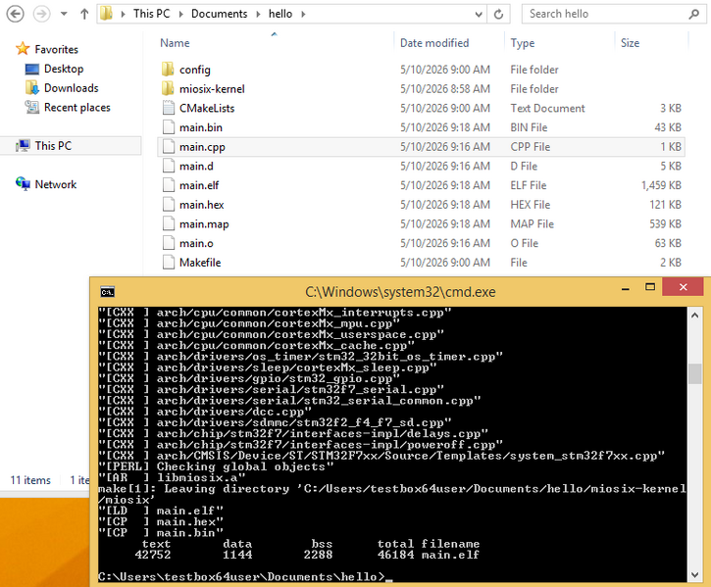The width and height of the screenshot is (711, 587).
Task: Expand the chevron after This PC
Action: click(x=180, y=14)
